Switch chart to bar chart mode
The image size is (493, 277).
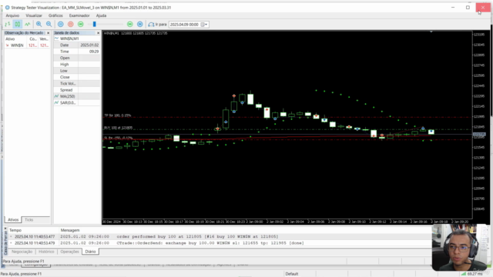[8, 24]
